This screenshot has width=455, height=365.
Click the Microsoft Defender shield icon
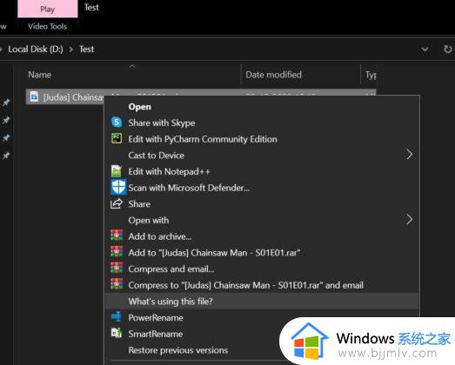click(x=118, y=187)
